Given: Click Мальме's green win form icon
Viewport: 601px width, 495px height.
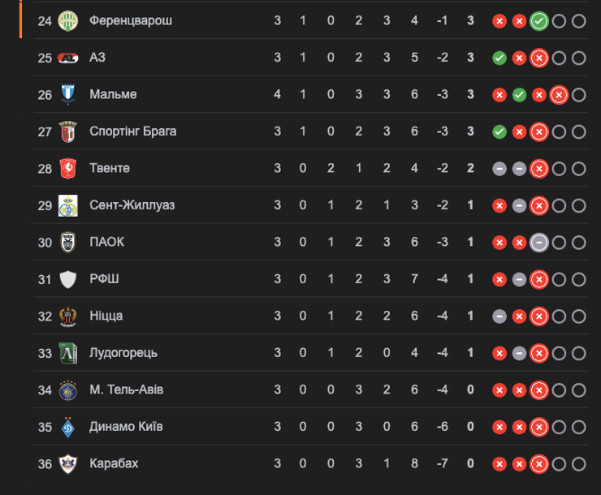Looking at the screenshot, I should [519, 95].
